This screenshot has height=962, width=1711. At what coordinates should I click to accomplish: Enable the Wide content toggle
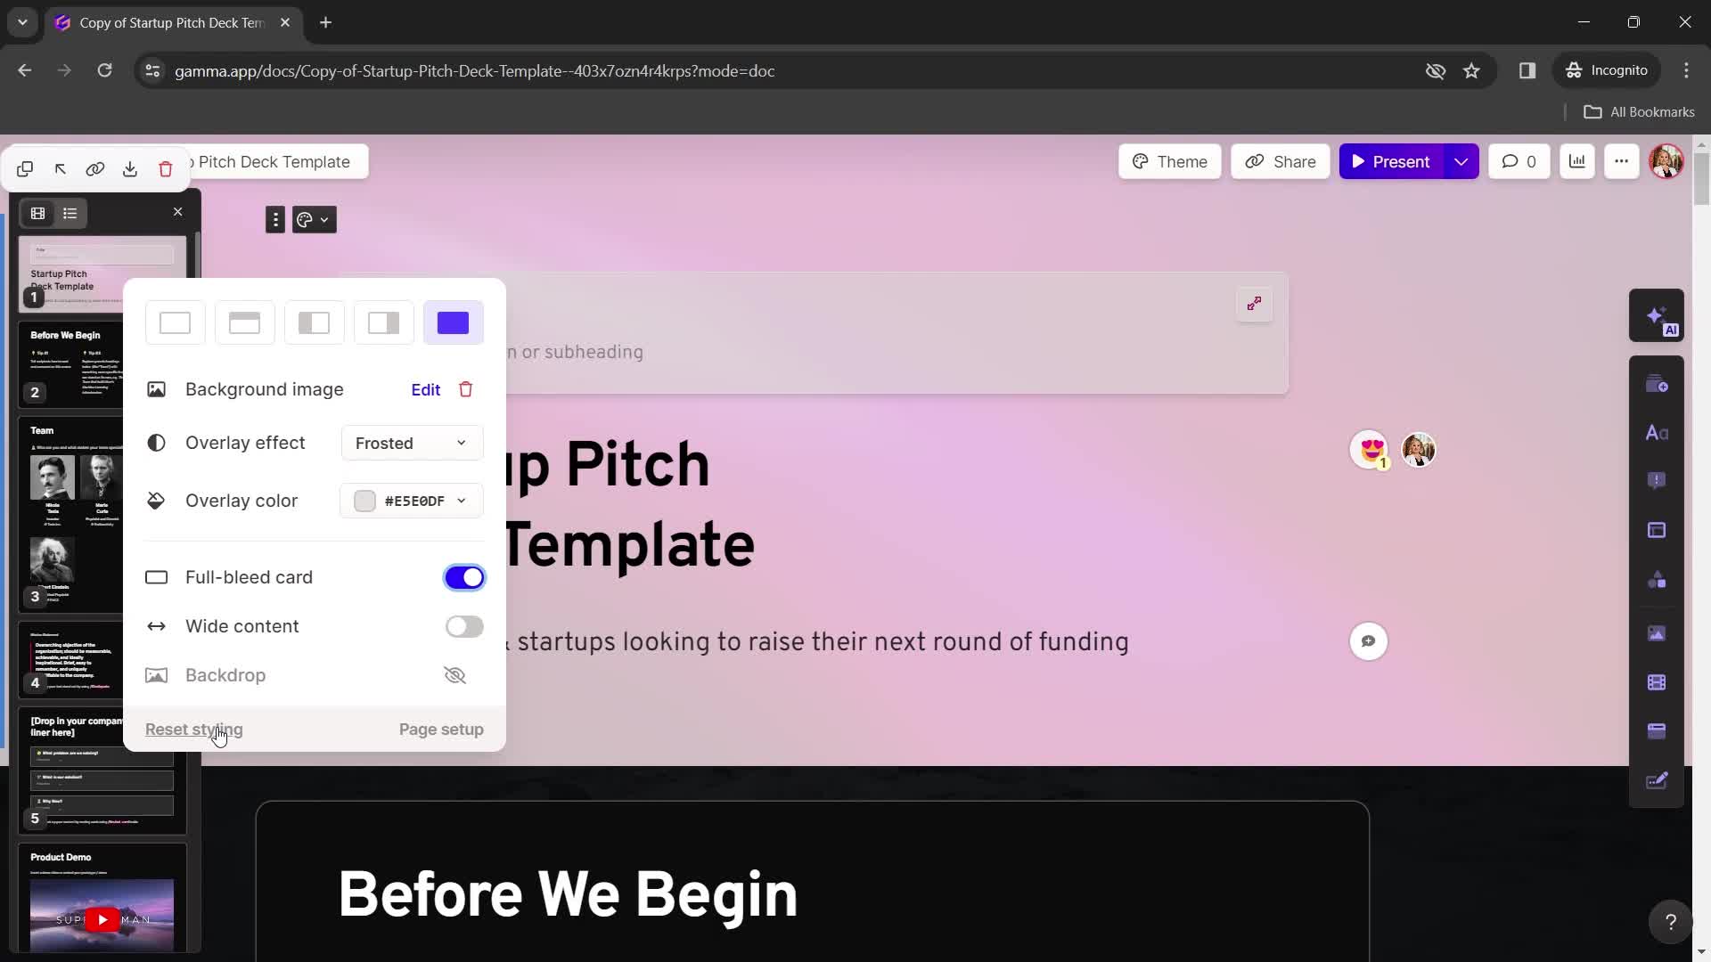coord(465,626)
